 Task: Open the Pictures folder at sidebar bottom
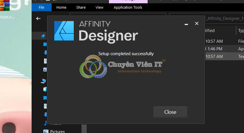tap(57, 131)
